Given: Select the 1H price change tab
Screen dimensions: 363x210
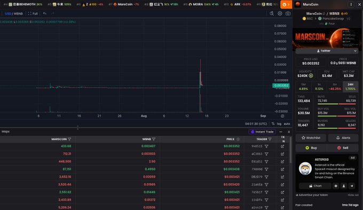Looking at the screenshot, I should coord(319,87).
